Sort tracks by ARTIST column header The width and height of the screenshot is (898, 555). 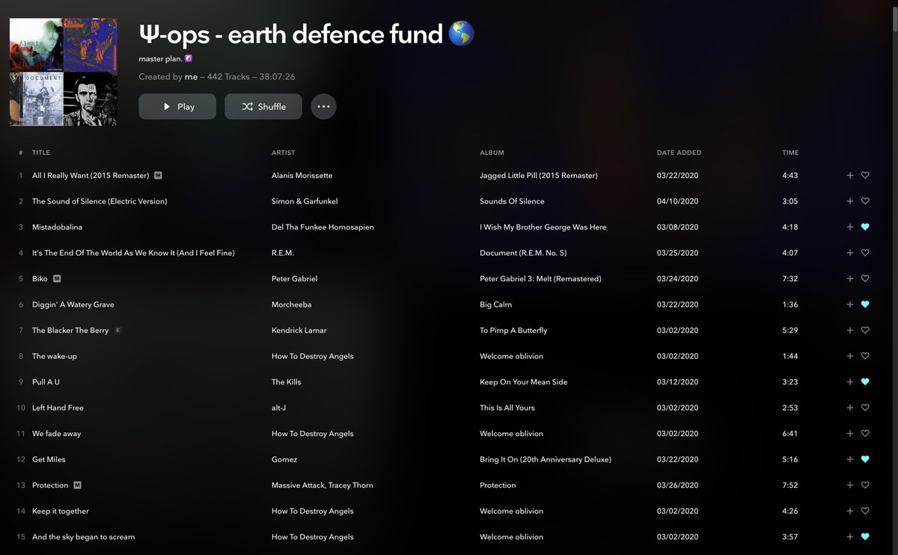click(284, 153)
